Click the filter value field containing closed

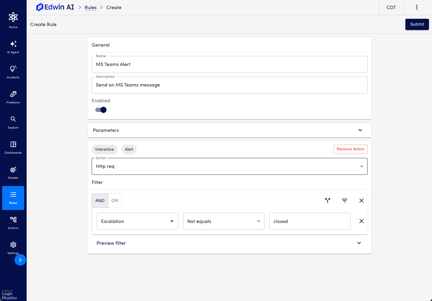[x=310, y=221]
